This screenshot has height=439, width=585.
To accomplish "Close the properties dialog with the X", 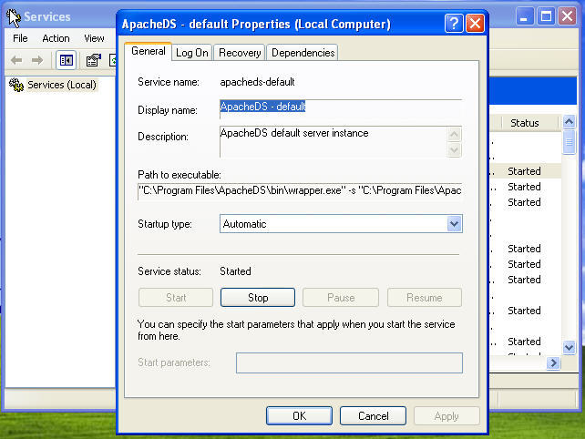I will tap(475, 24).
